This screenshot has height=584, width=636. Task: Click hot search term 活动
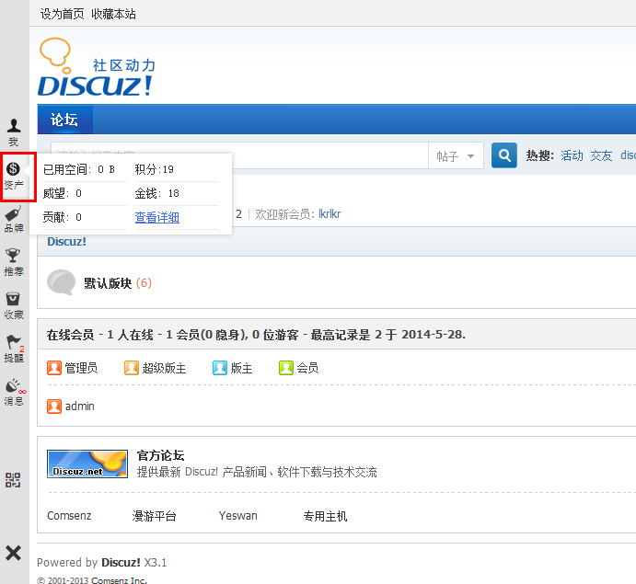[x=572, y=155]
